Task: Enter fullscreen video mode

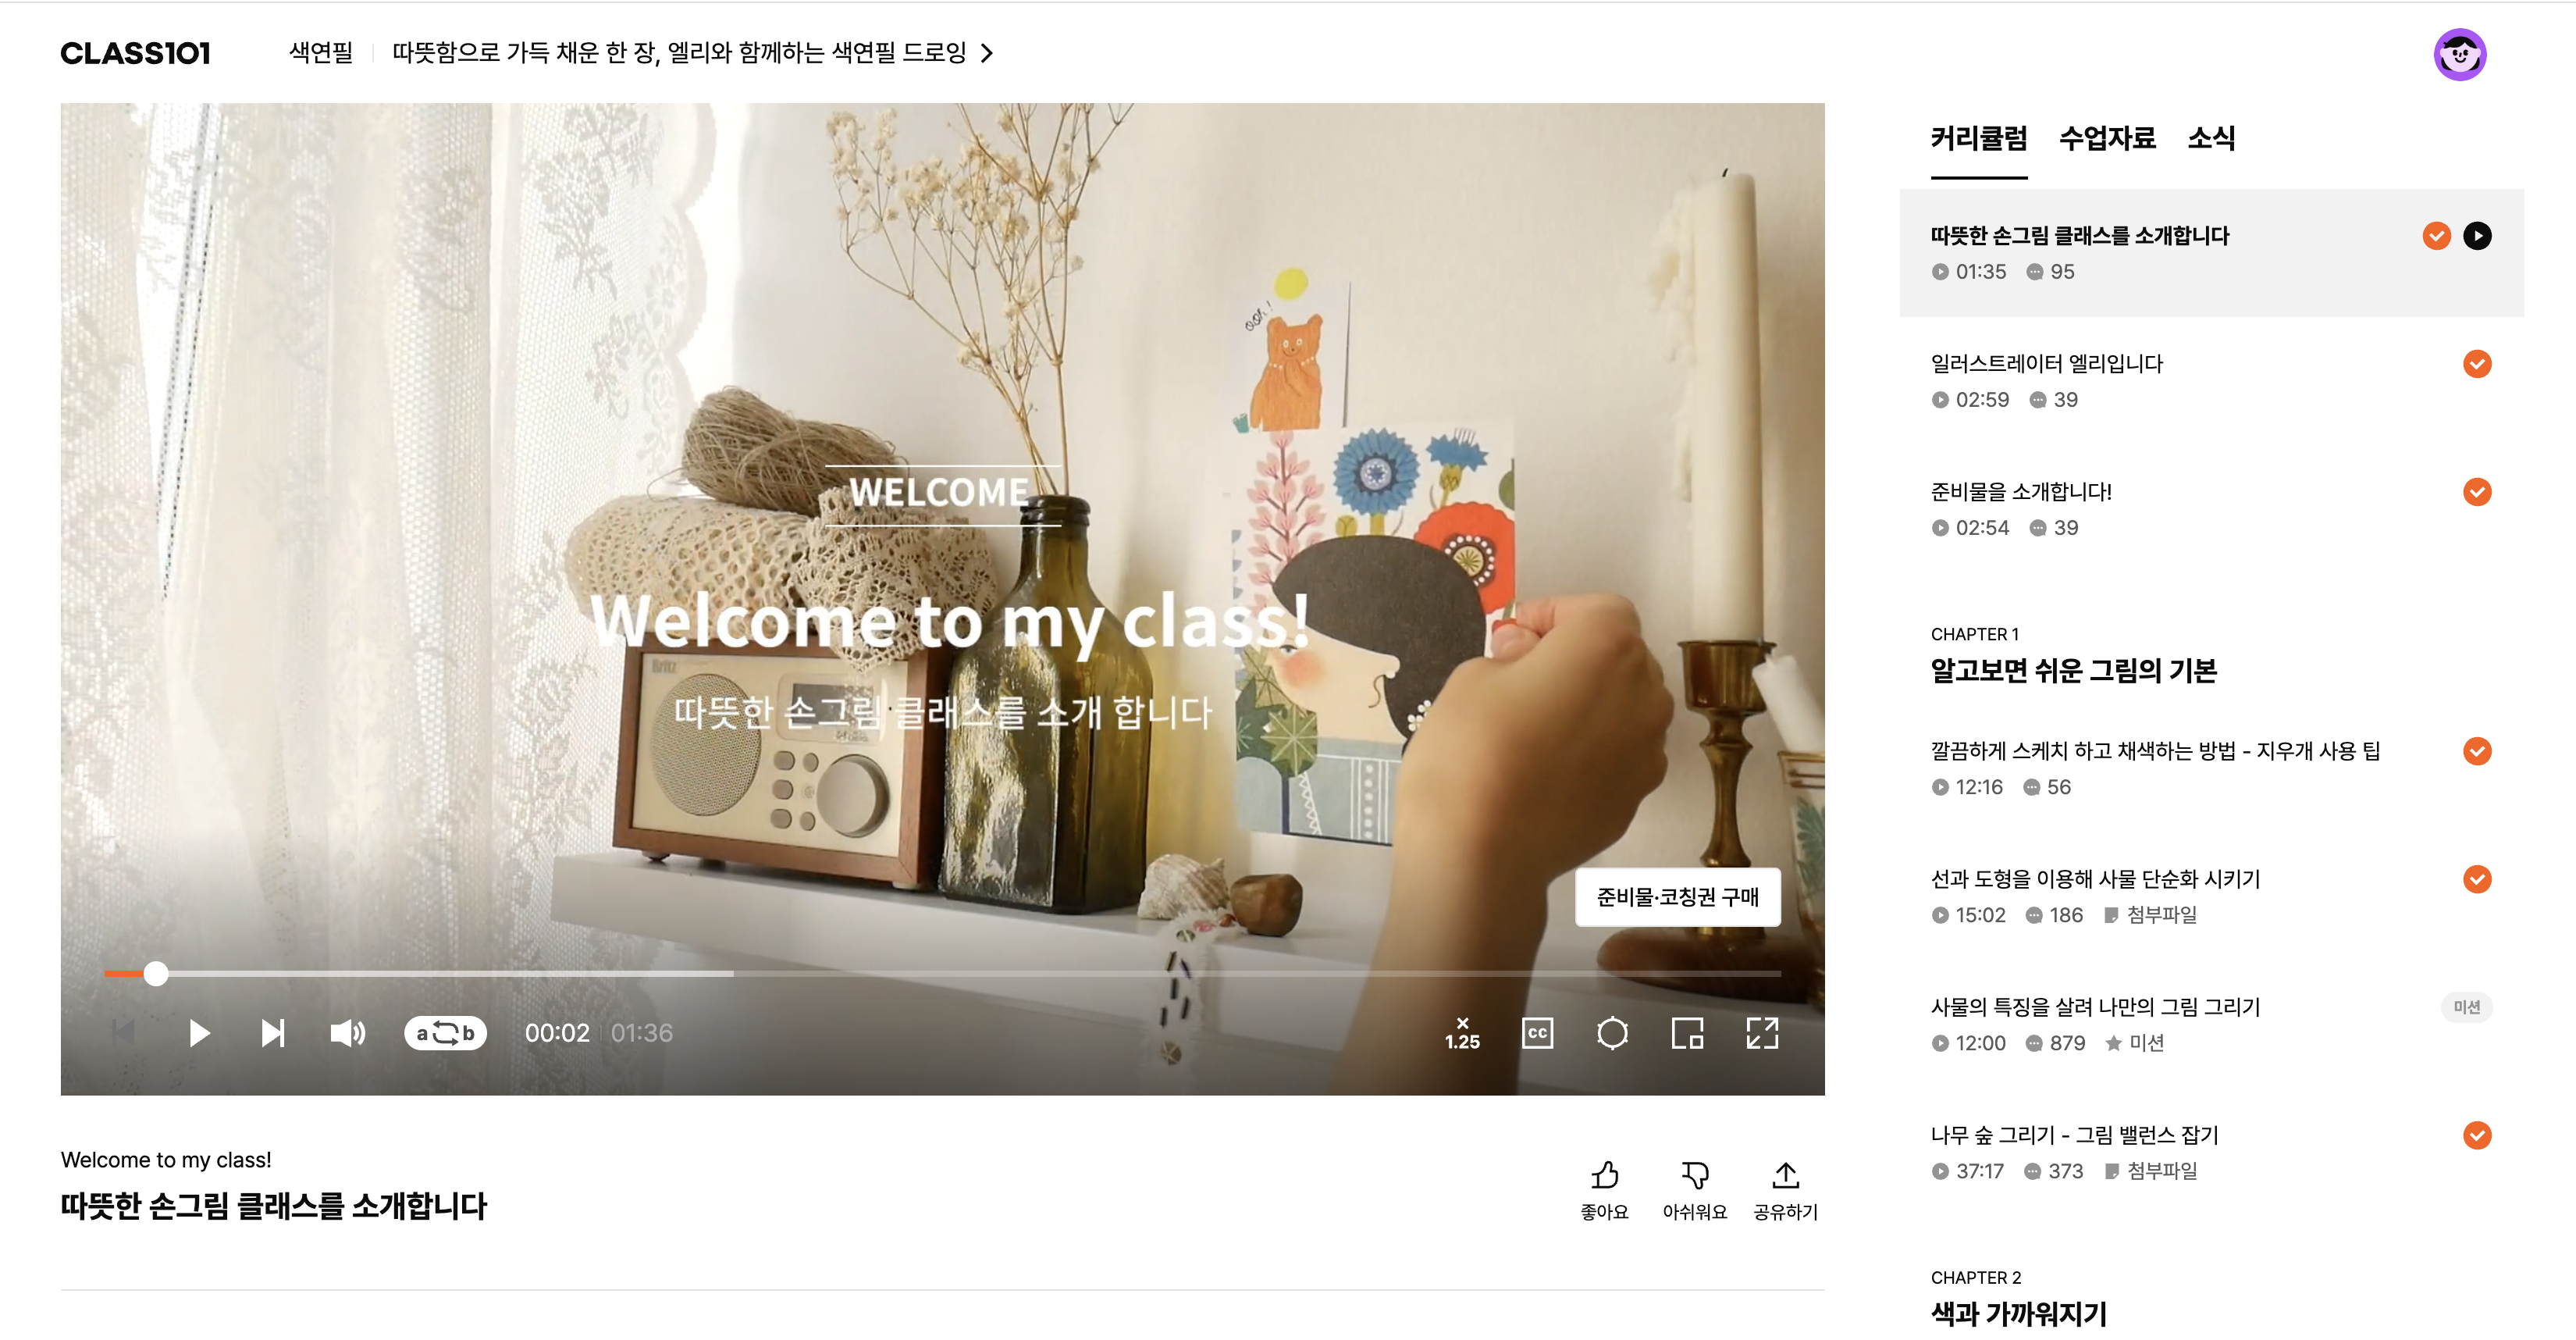Action: pyautogui.click(x=1762, y=1033)
